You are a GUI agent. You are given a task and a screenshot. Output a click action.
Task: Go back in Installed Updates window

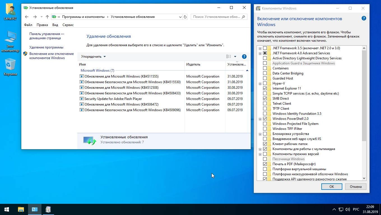pyautogui.click(x=27, y=17)
